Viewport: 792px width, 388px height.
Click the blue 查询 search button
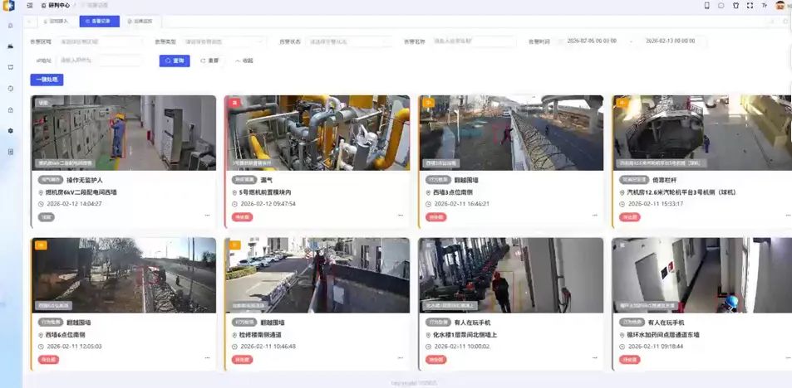coord(175,61)
